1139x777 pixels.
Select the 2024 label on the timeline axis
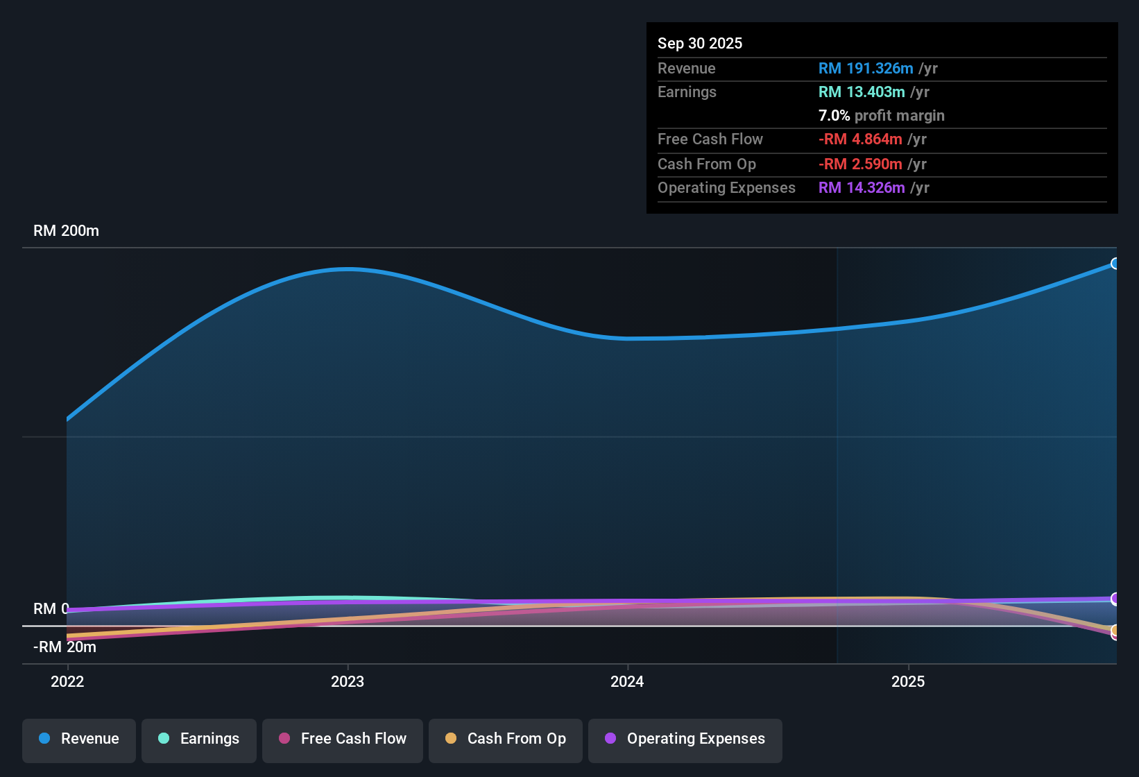pyautogui.click(x=626, y=682)
